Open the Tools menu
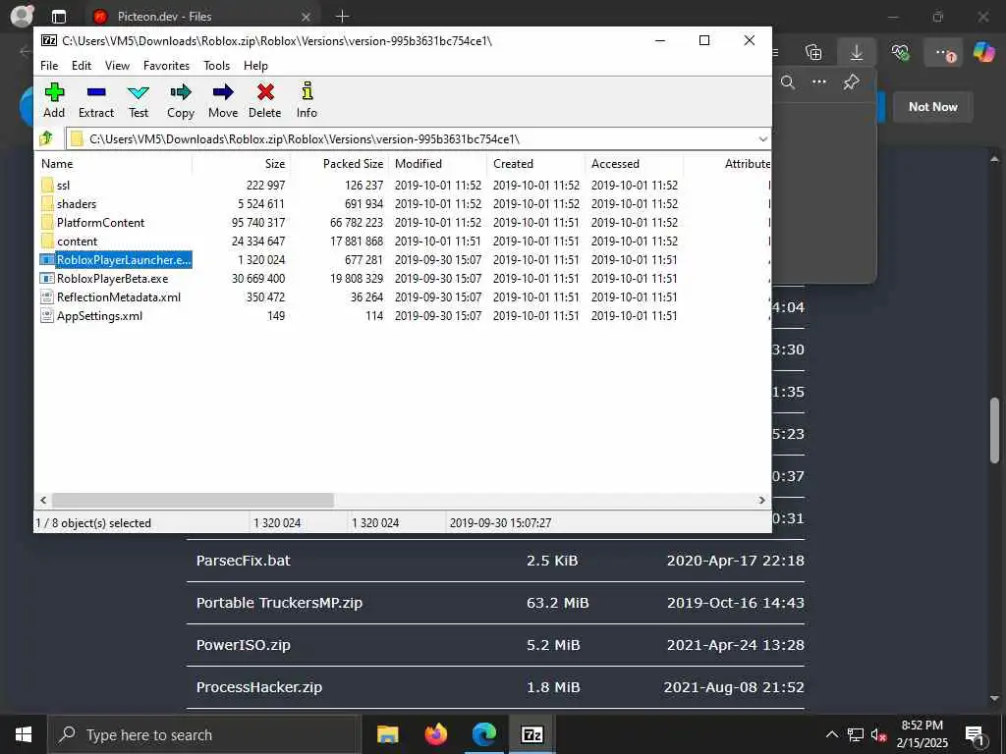Viewport: 1006px width, 754px height. pyautogui.click(x=217, y=66)
